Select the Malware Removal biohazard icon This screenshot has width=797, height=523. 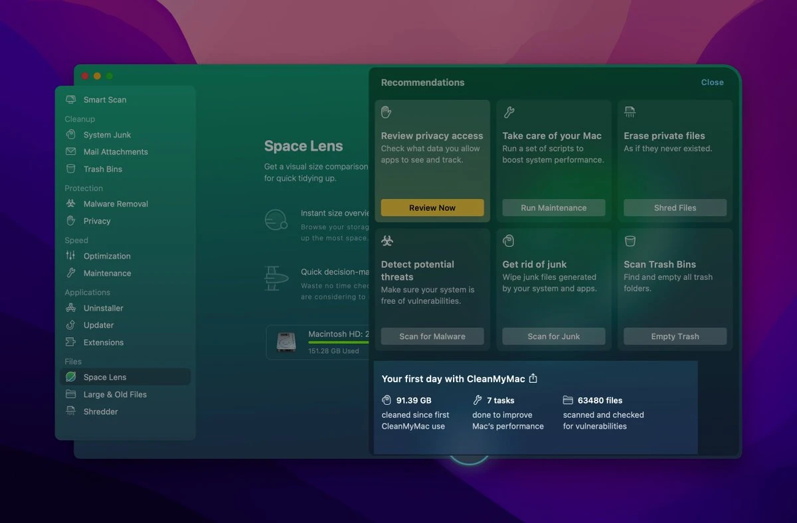(70, 204)
